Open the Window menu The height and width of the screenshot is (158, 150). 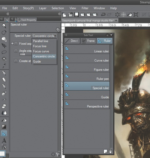[x=99, y=8]
